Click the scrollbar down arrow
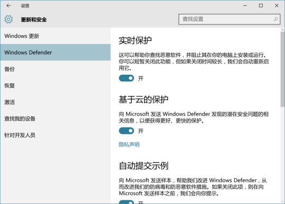Screen dimensions: 285x204 (283, 202)
